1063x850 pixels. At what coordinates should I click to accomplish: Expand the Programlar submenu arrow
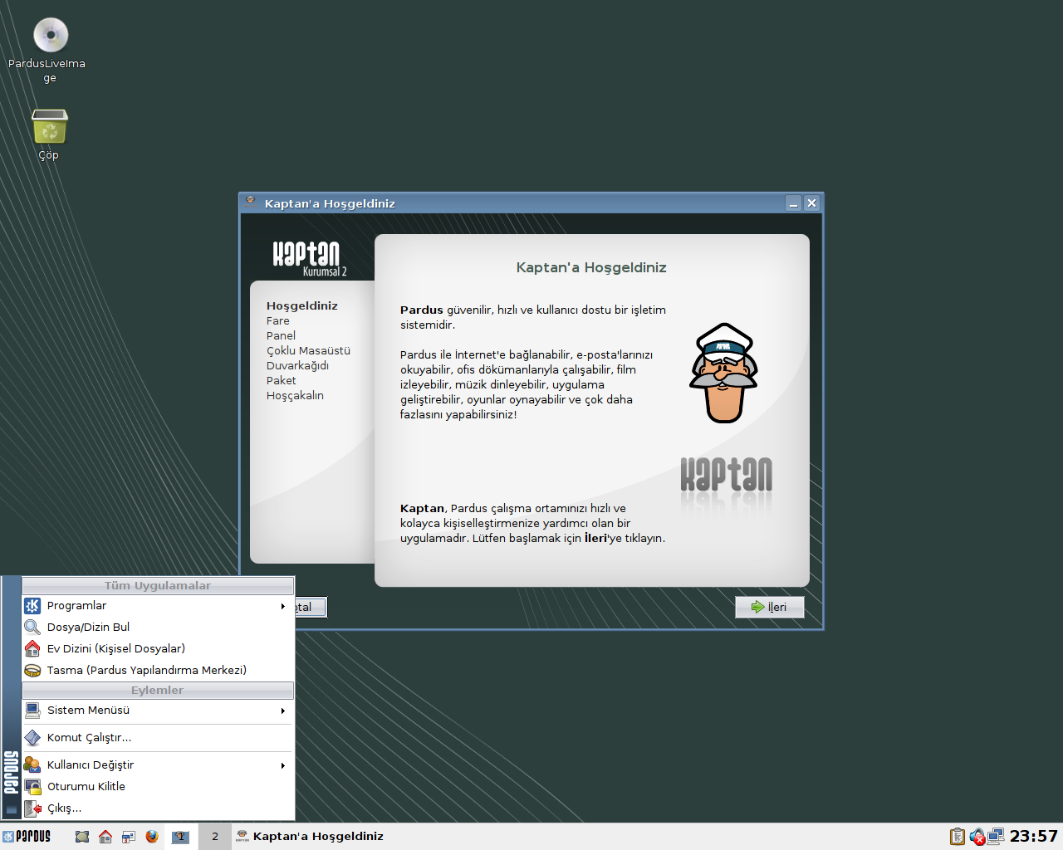click(x=283, y=606)
